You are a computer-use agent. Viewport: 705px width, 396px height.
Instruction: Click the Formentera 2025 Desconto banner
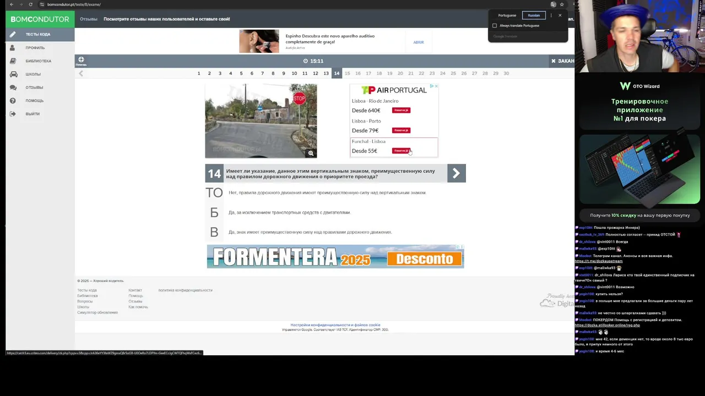click(335, 257)
